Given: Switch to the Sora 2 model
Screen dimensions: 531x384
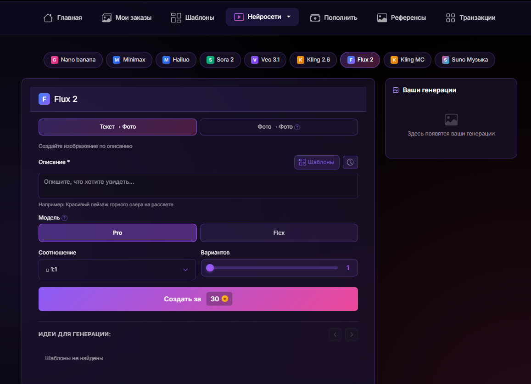Looking at the screenshot, I should 220,60.
